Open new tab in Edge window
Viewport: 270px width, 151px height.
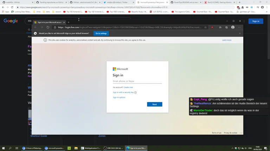(69, 22)
